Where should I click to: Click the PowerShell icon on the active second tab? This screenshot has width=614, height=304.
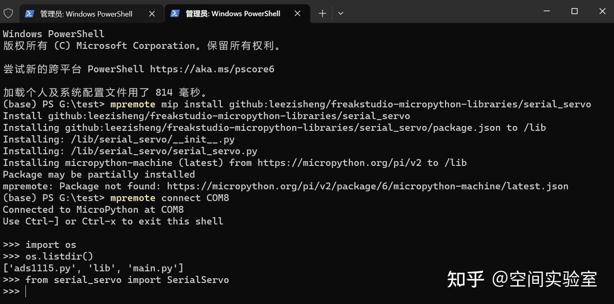176,13
